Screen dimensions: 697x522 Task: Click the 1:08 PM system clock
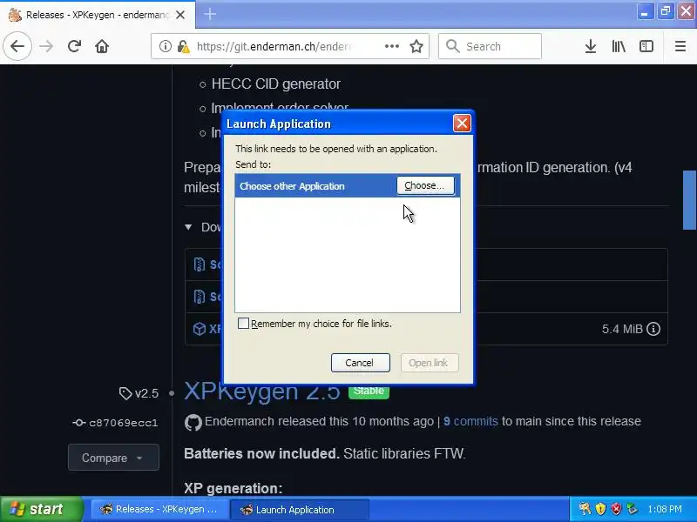(x=665, y=509)
